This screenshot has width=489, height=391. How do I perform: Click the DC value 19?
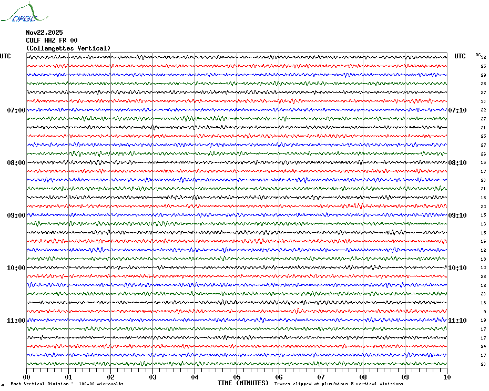[483, 320]
